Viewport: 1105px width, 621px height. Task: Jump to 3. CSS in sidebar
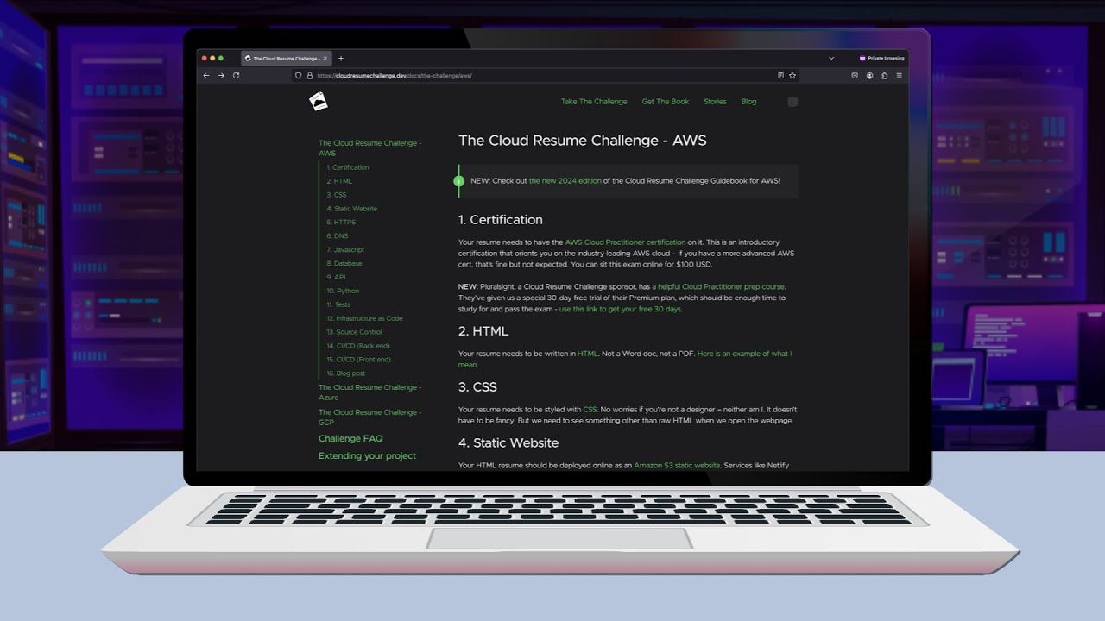click(x=337, y=195)
